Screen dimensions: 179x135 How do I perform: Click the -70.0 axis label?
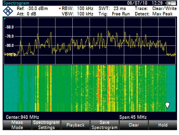[9, 36]
